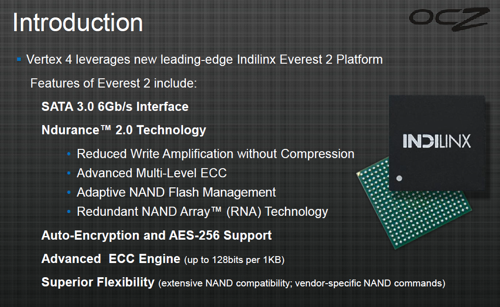Viewport: 500px width, 307px height.
Task: Click the Vertex 4 leverages Everest 2 sentence
Action: (x=204, y=60)
